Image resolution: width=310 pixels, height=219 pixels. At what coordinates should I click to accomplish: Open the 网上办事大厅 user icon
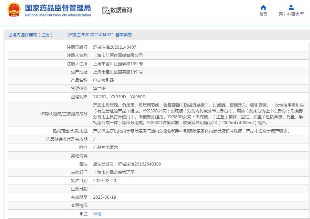[291, 7]
